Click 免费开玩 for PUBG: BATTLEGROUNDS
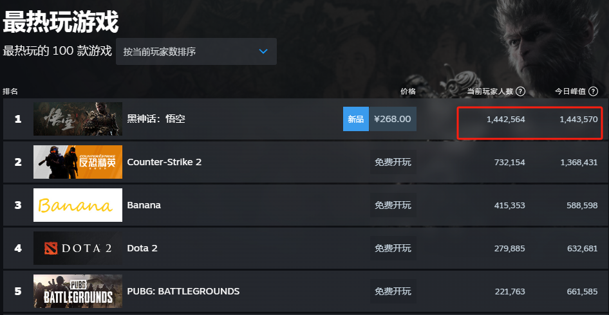This screenshot has height=315, width=609. [393, 291]
